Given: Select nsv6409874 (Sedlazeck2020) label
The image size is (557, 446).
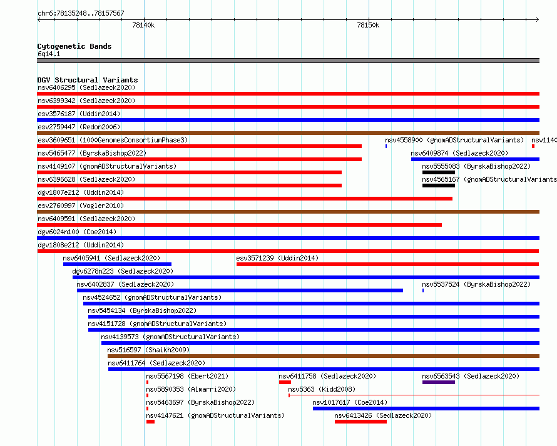Looking at the screenshot, I should 459,153.
